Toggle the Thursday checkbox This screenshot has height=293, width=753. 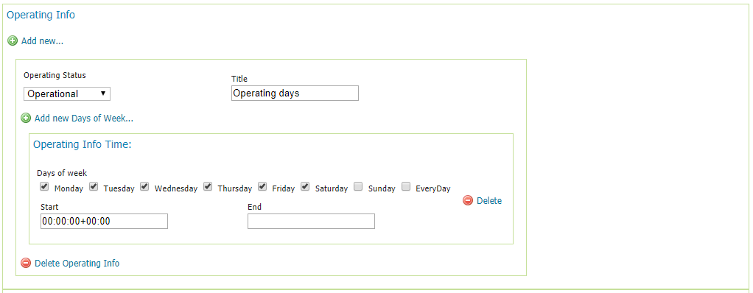click(x=208, y=186)
